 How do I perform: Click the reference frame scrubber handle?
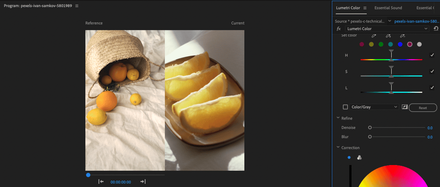[88, 175]
